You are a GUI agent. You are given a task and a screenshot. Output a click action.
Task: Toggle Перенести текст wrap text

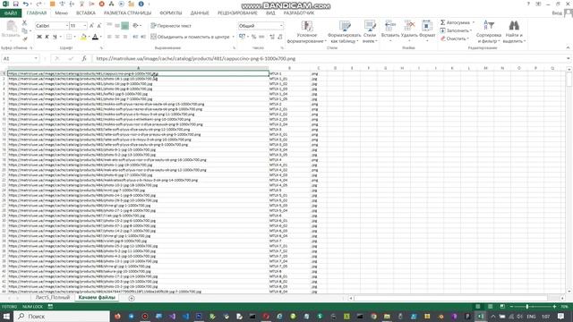coord(171,26)
